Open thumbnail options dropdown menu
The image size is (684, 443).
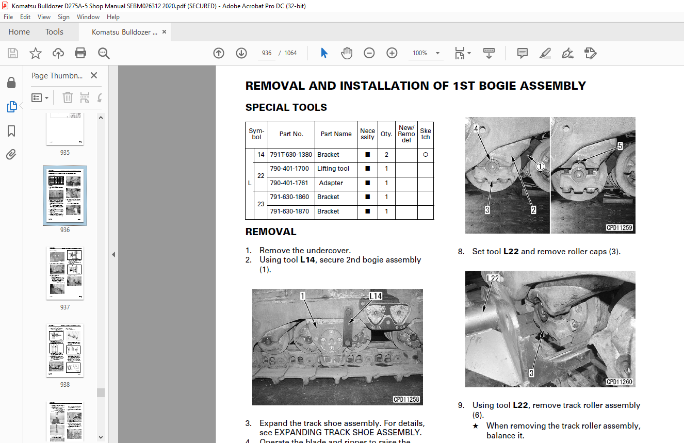(x=40, y=97)
